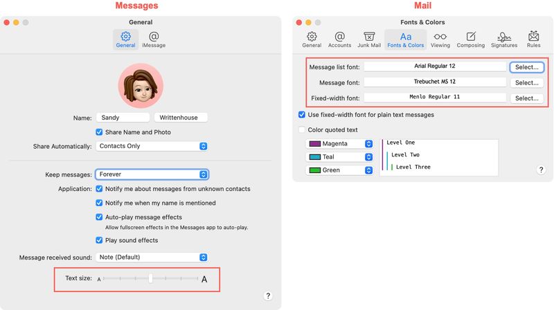This screenshot has height=310, width=554.
Task: Click Level One quoted text preview
Action: click(401, 143)
